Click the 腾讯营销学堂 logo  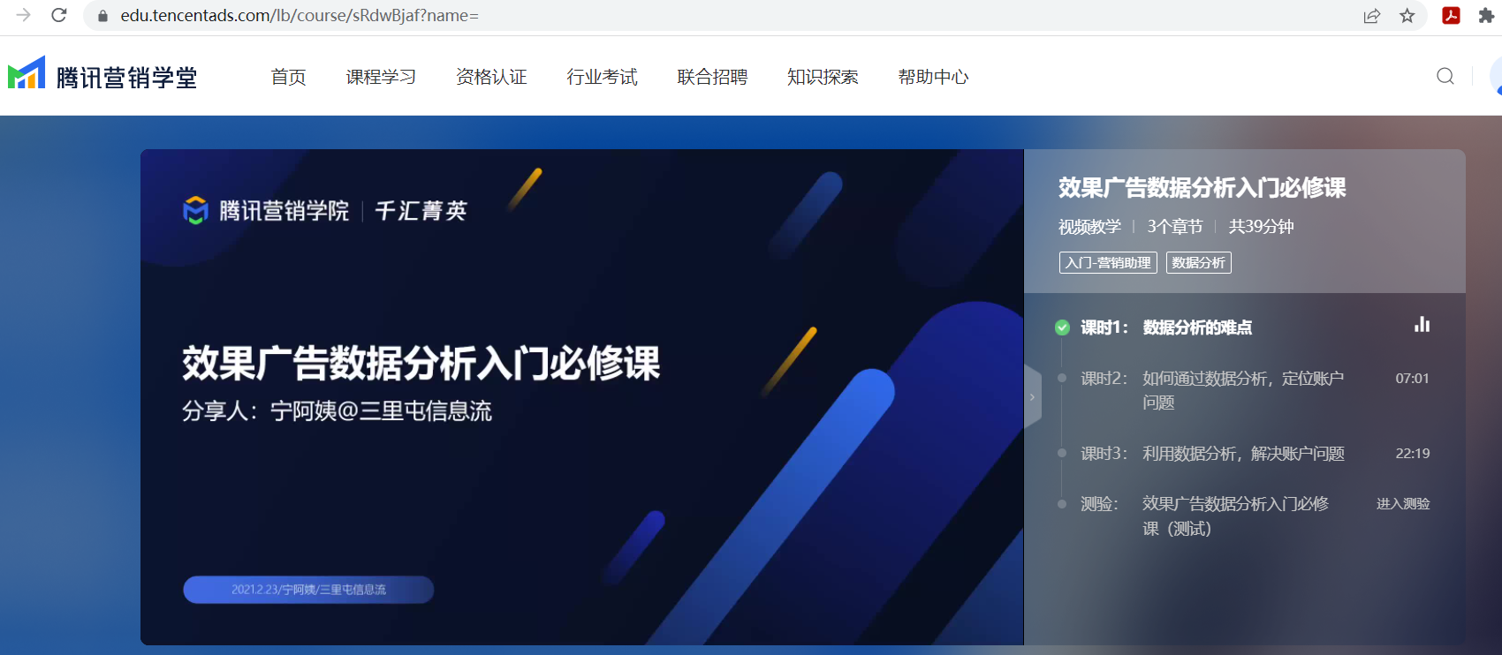(102, 75)
